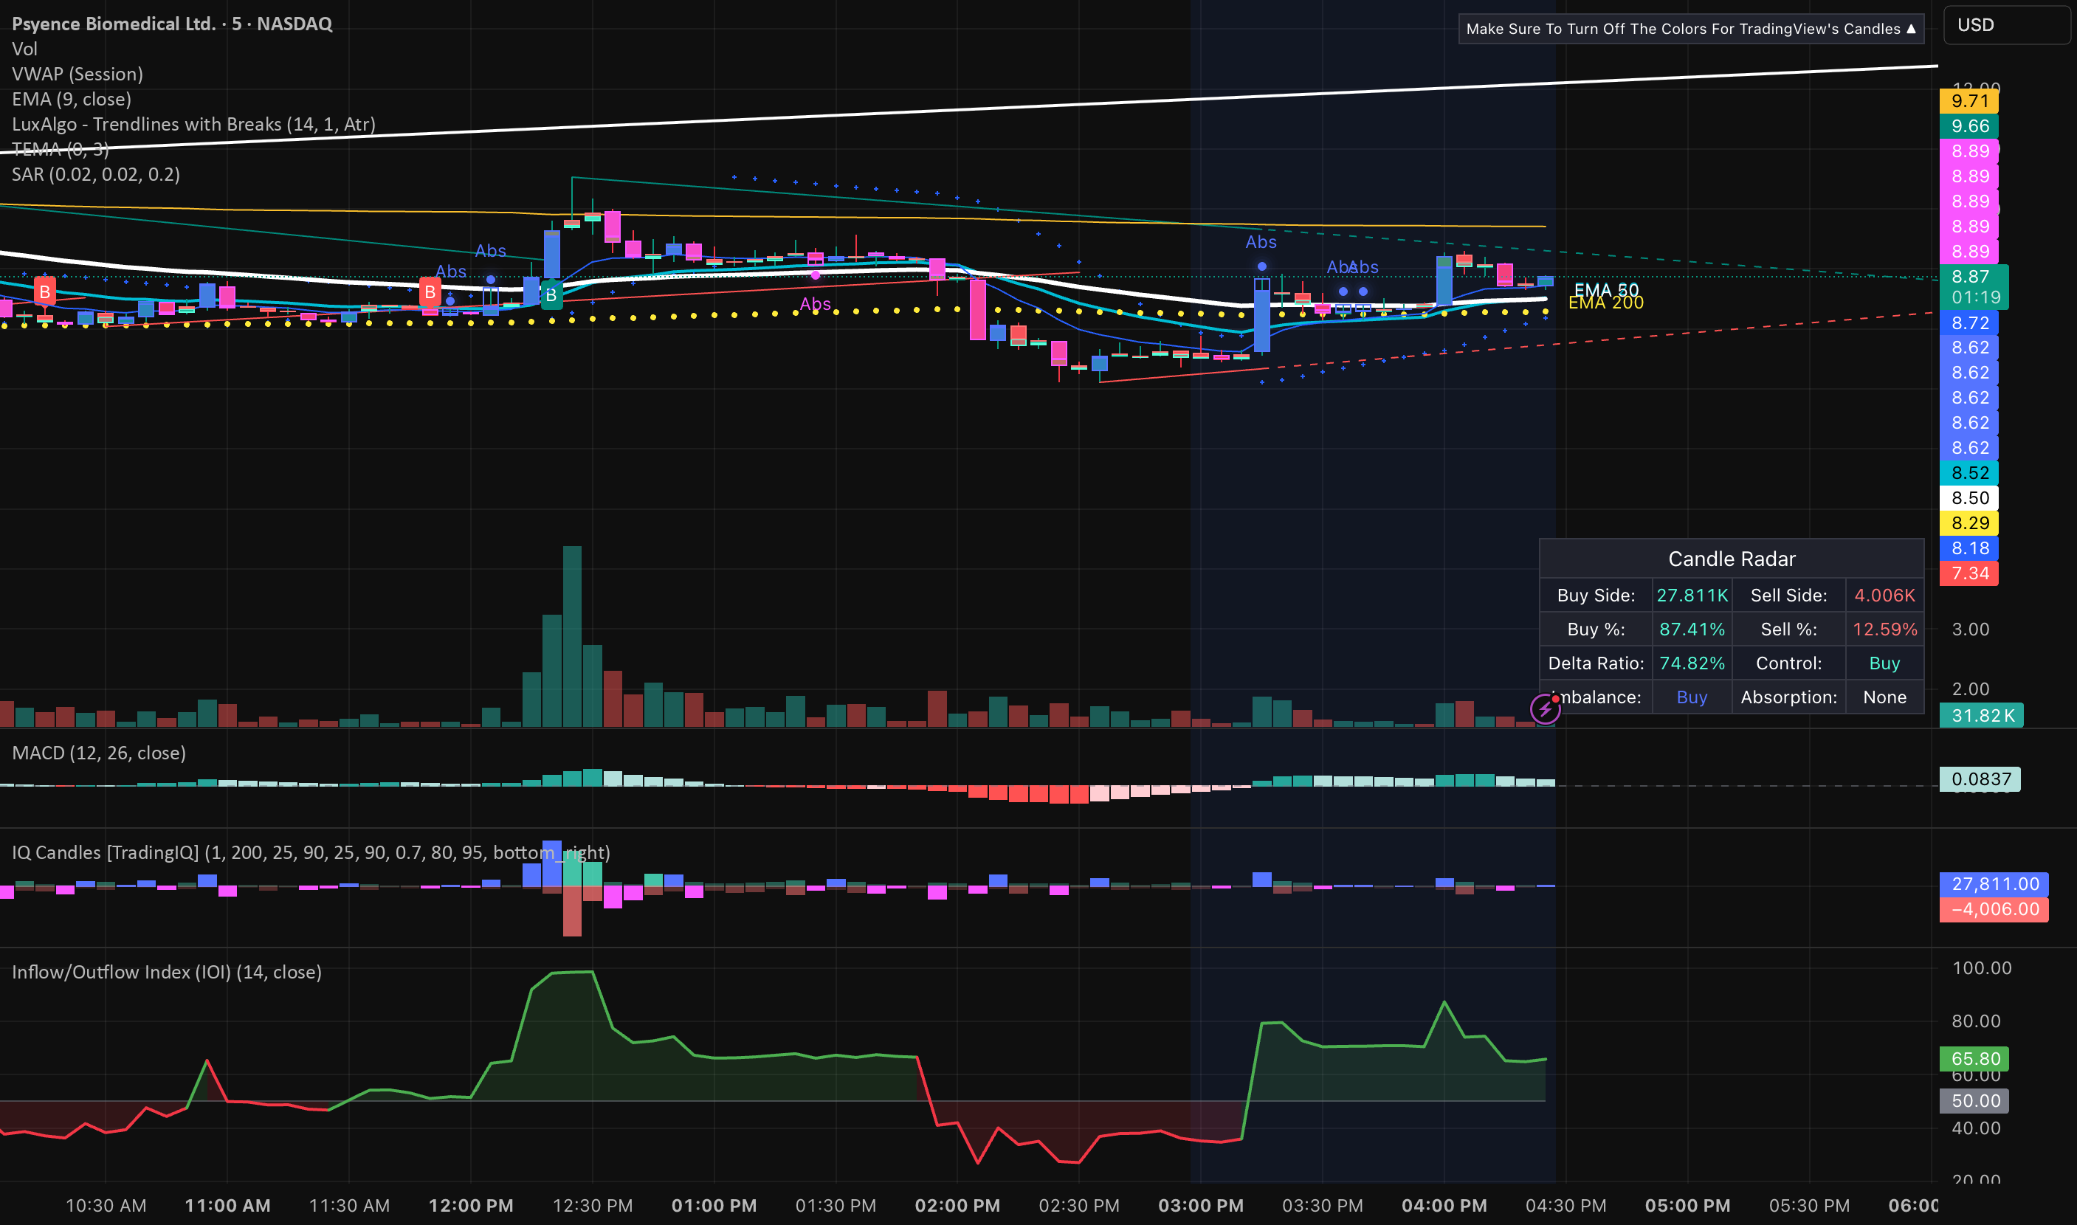This screenshot has width=2077, height=1225.
Task: Click the Abs label above the 03:15 PM candle
Action: point(1261,242)
